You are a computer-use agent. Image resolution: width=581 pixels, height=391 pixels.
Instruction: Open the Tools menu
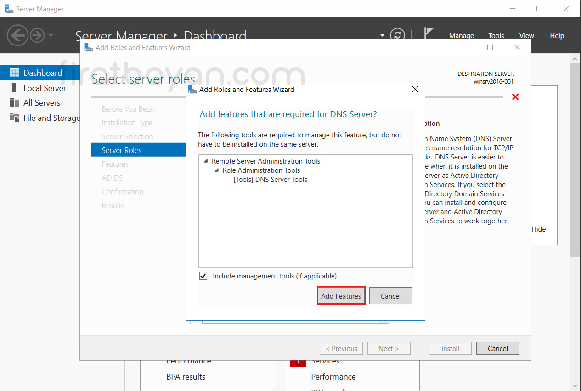496,36
